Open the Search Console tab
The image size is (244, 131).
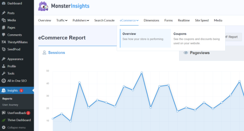pyautogui.click(x=104, y=20)
